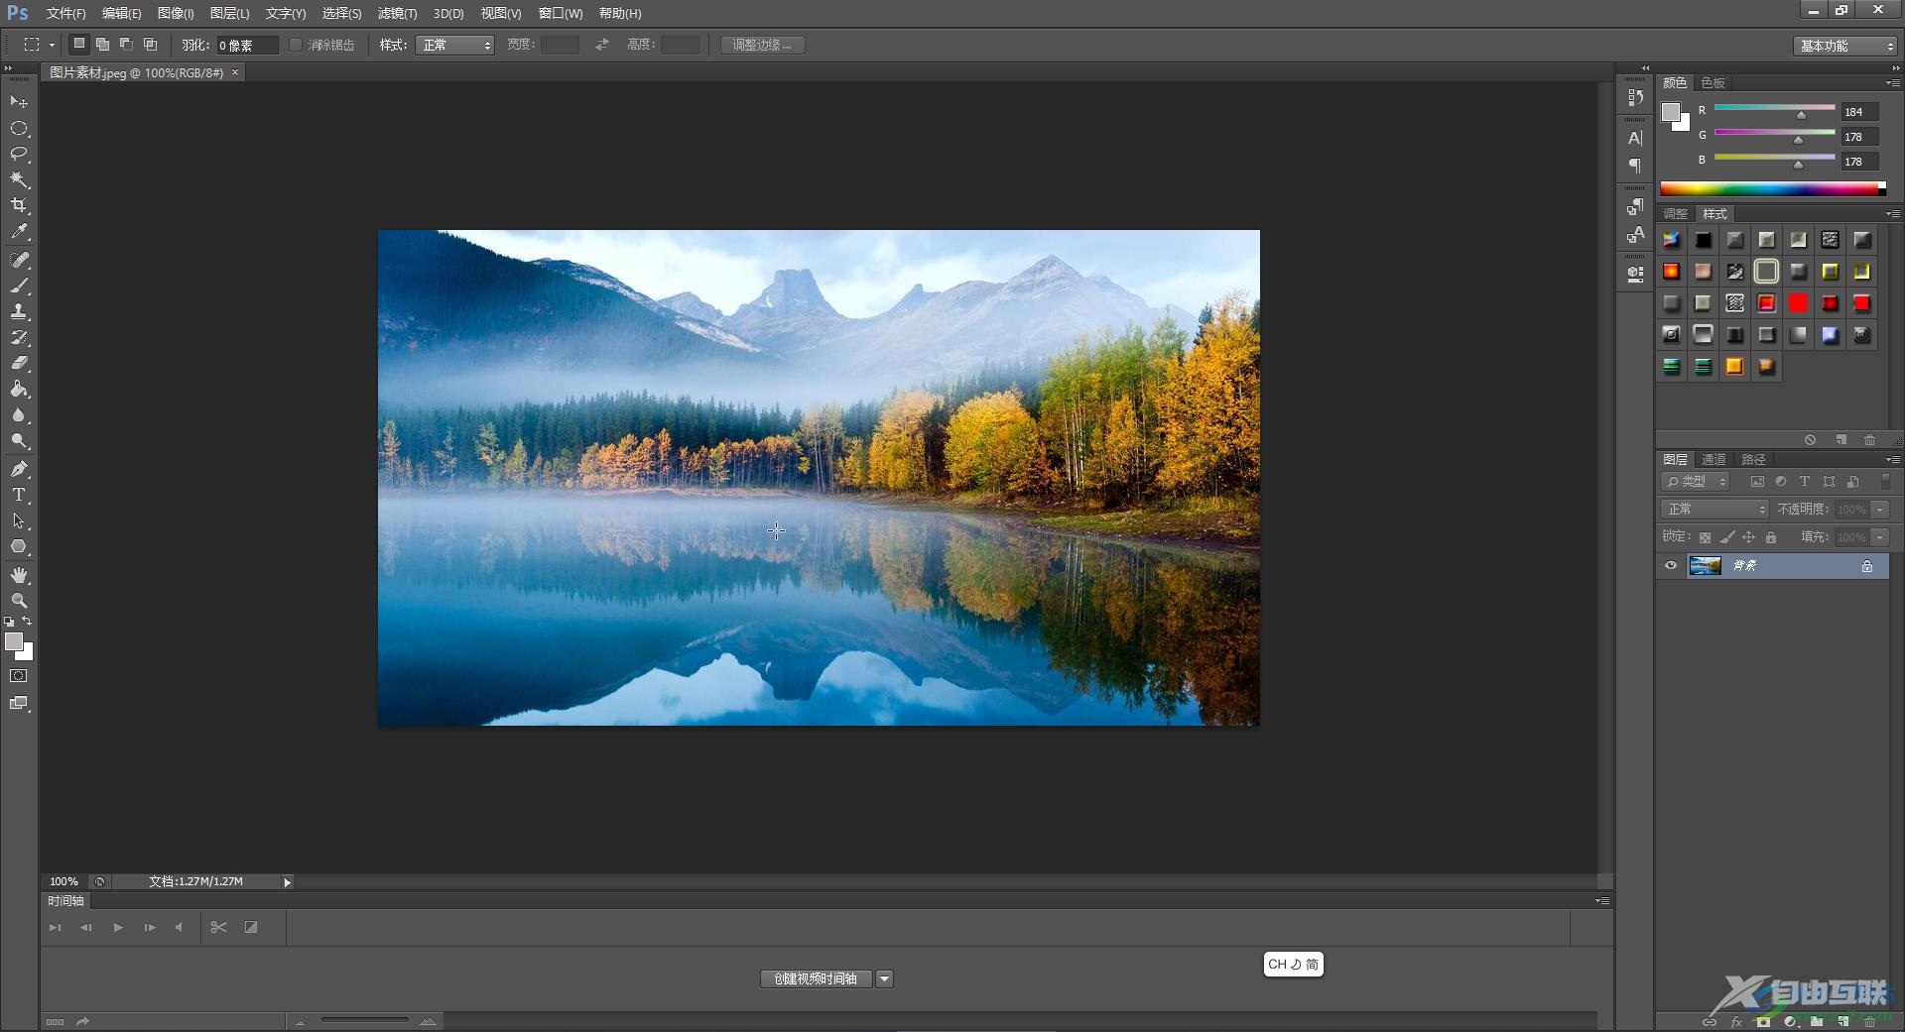The image size is (1905, 1032).
Task: Open the 填充 fill dropdown arrow
Action: coord(1879,537)
